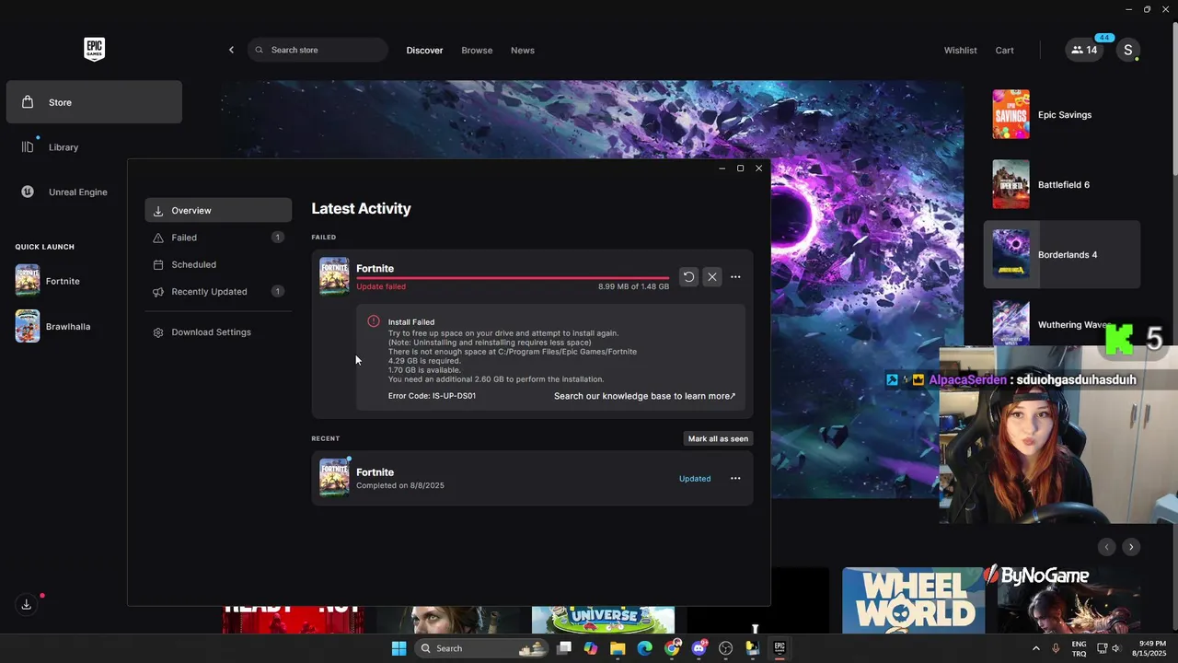This screenshot has width=1178, height=663.
Task: Click the speaker volume tray icon
Action: pyautogui.click(x=1116, y=648)
